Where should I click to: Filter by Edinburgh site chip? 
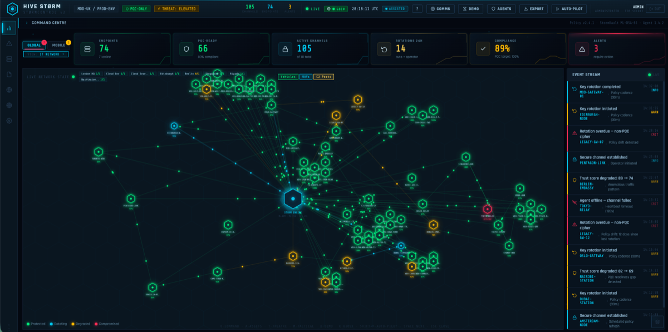(x=170, y=73)
